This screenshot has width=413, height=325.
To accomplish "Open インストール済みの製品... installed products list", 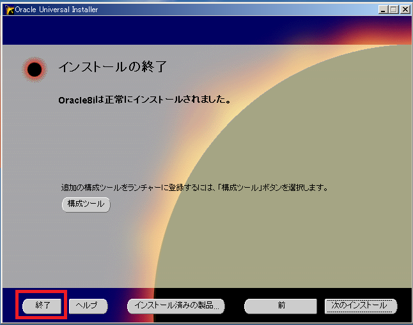I will [x=176, y=306].
